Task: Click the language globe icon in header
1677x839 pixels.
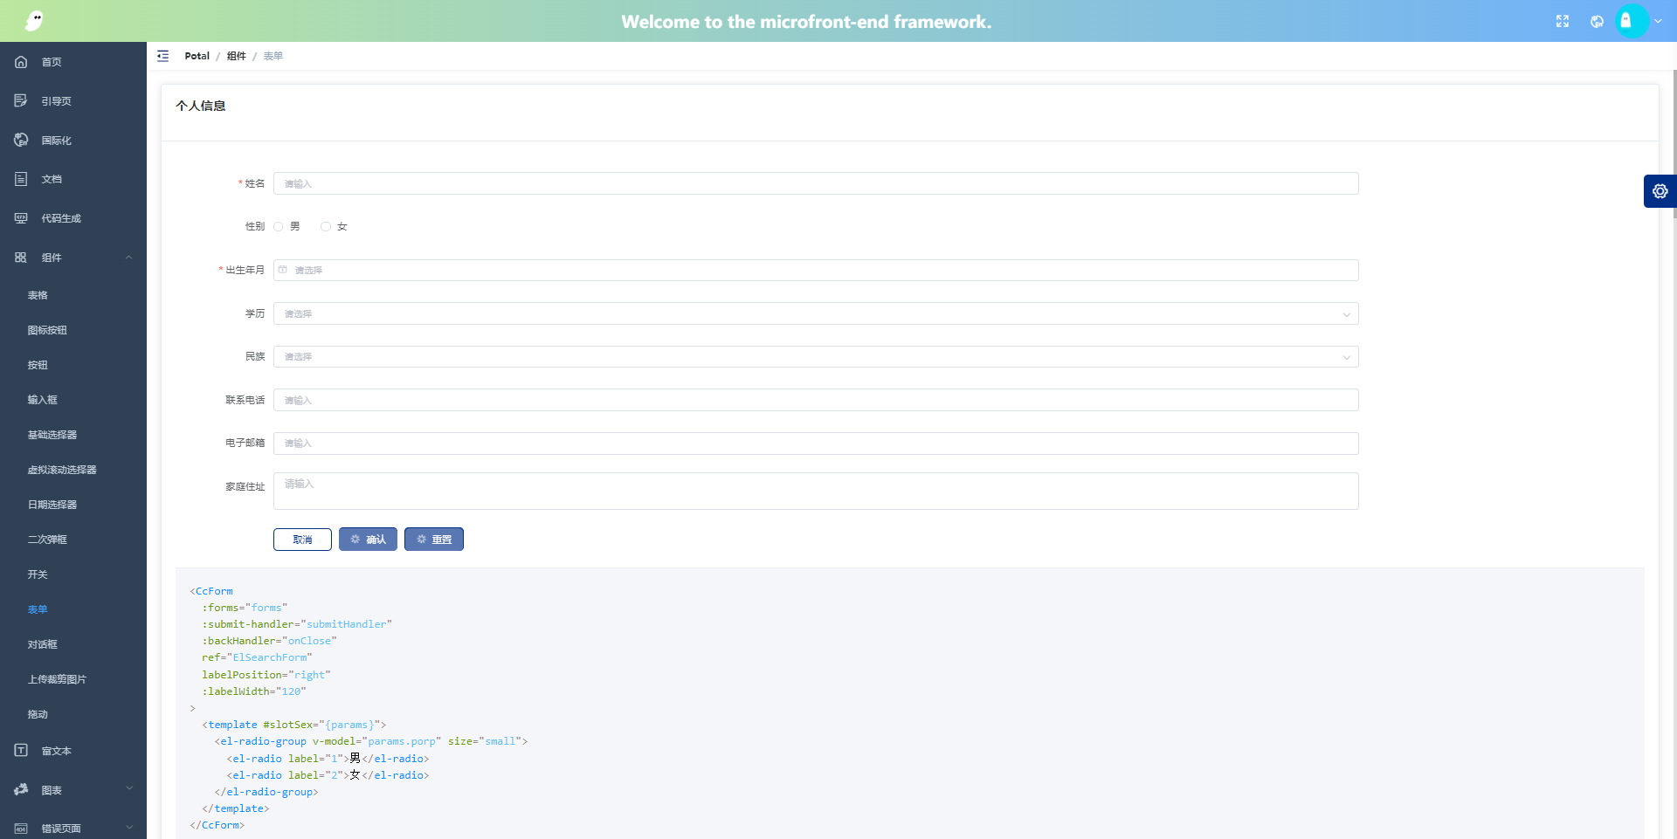Action: (x=1597, y=22)
